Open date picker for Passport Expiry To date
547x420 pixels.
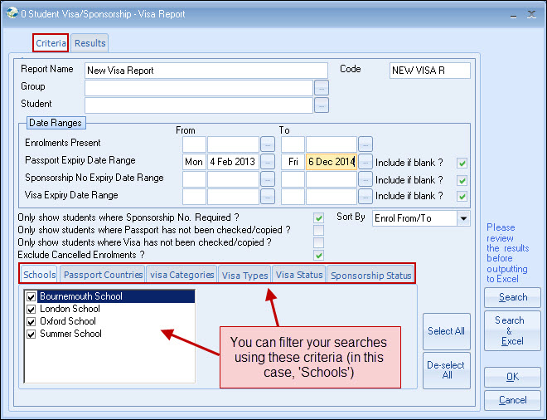(x=365, y=162)
